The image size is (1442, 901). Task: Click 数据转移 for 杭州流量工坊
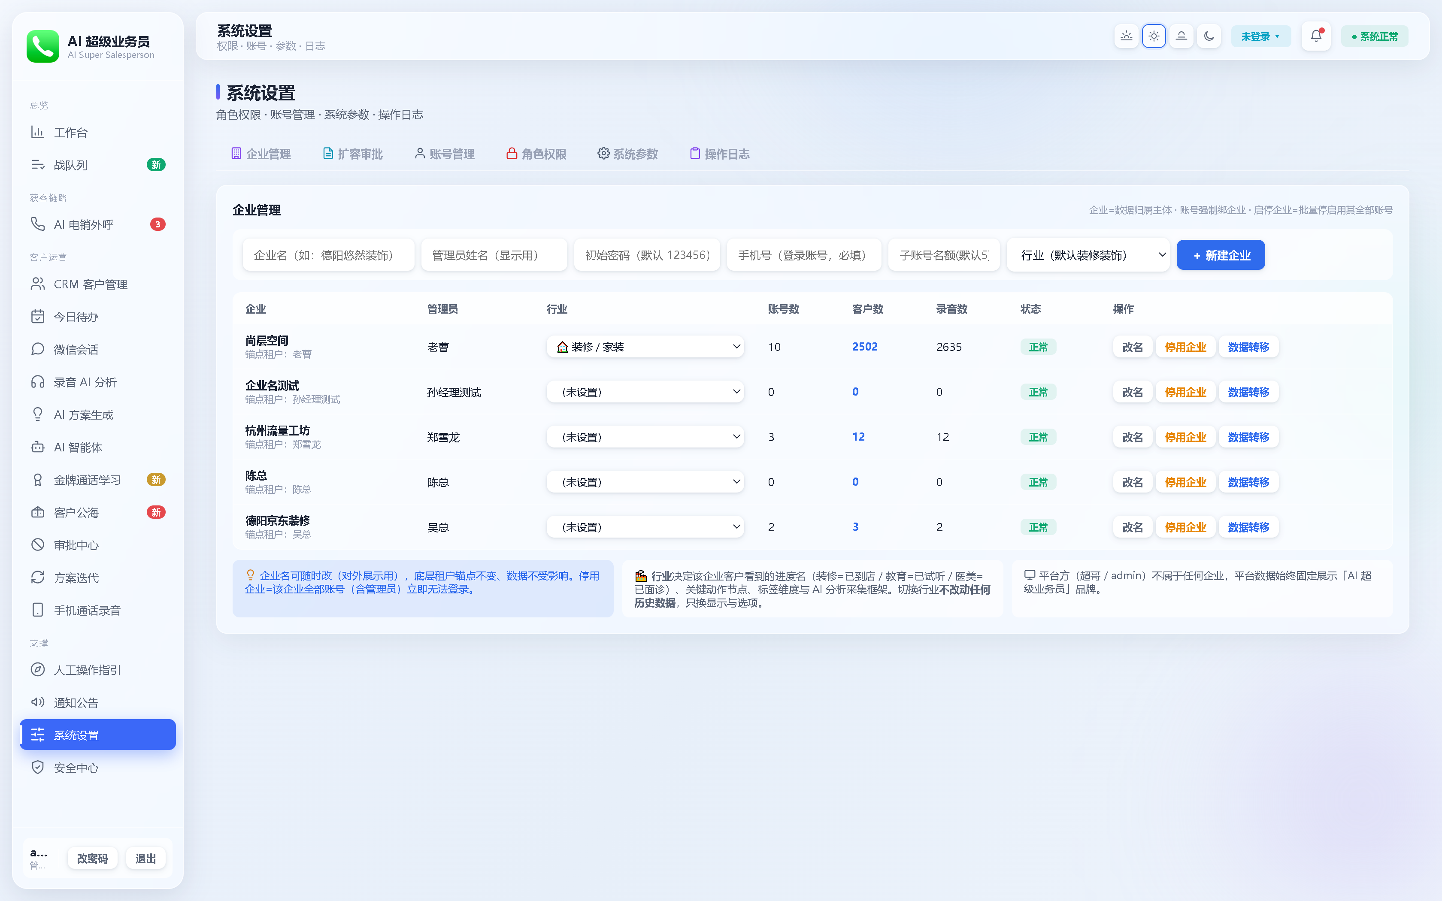click(x=1248, y=437)
